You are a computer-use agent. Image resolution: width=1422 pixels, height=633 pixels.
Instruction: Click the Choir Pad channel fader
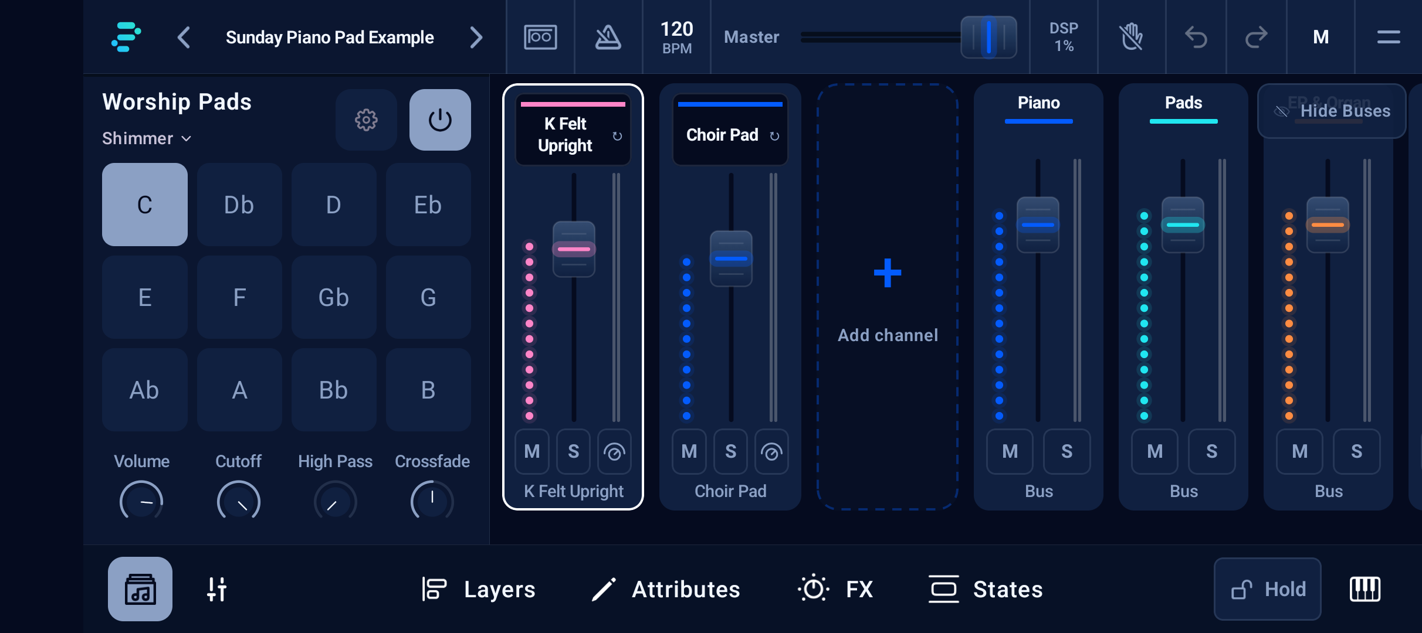(x=731, y=258)
